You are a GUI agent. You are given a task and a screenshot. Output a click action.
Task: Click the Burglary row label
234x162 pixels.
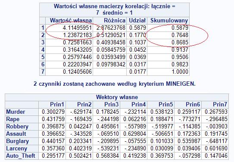point(17,141)
